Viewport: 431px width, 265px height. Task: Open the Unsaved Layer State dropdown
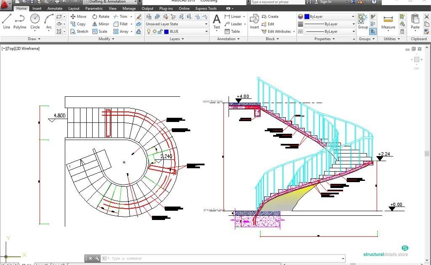(176, 24)
